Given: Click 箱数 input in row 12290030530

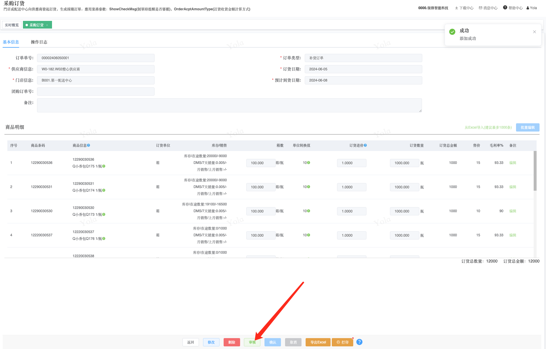Looking at the screenshot, I should point(261,211).
